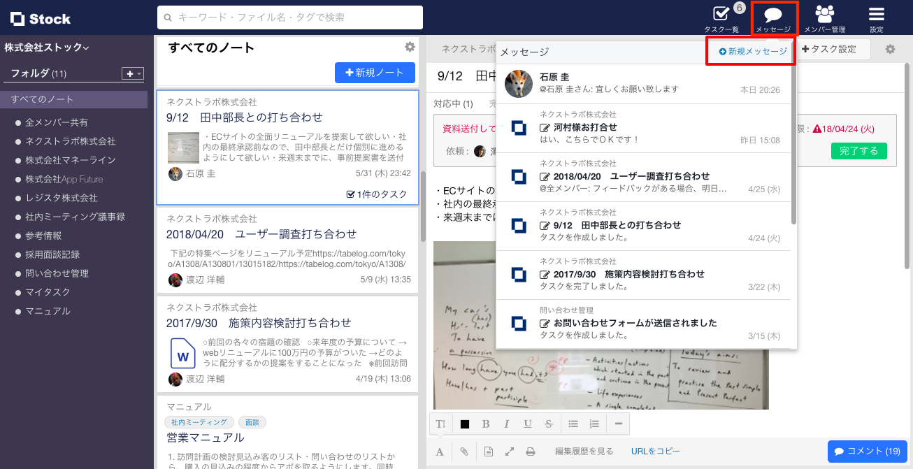Image resolution: width=913 pixels, height=469 pixels.
Task: Open font color options via the A icon
Action: (x=440, y=451)
